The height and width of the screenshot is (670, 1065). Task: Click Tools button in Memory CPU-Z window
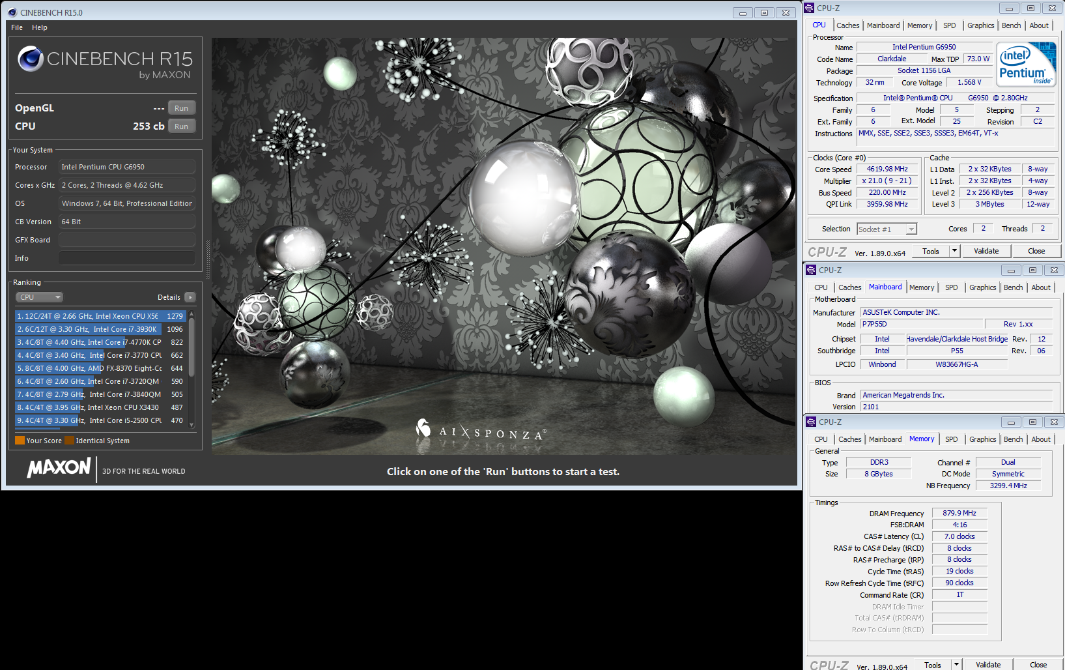click(933, 665)
